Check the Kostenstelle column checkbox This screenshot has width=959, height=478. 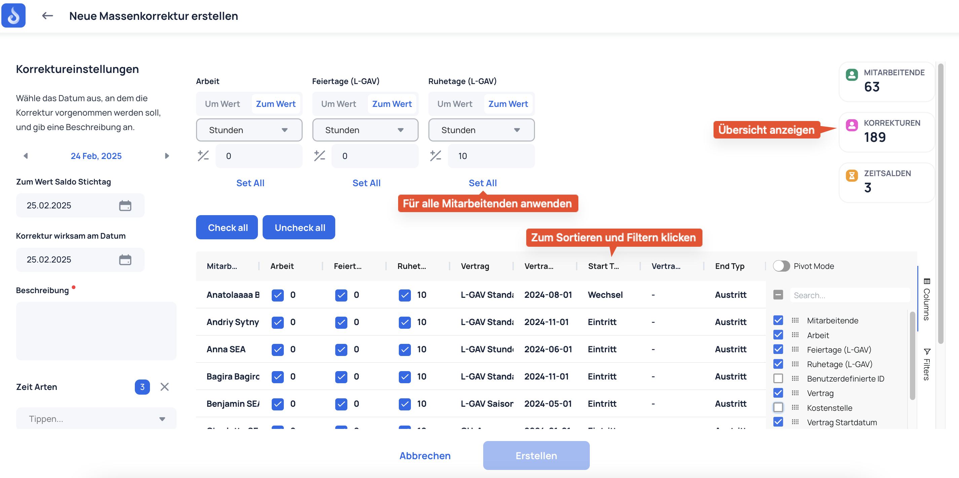point(778,408)
